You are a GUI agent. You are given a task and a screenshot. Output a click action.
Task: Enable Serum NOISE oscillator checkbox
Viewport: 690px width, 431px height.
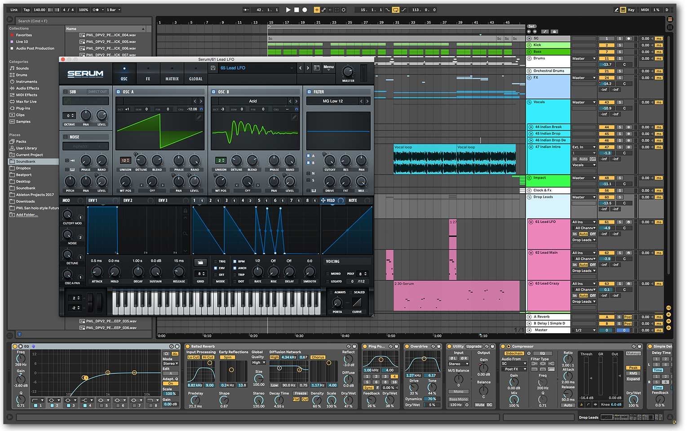(x=66, y=137)
